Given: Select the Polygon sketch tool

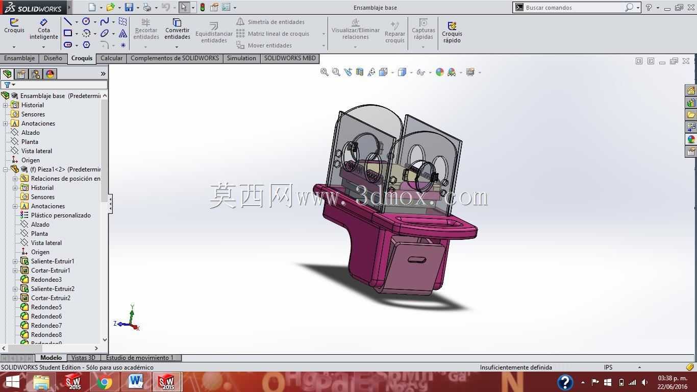Looking at the screenshot, I should (86, 45).
